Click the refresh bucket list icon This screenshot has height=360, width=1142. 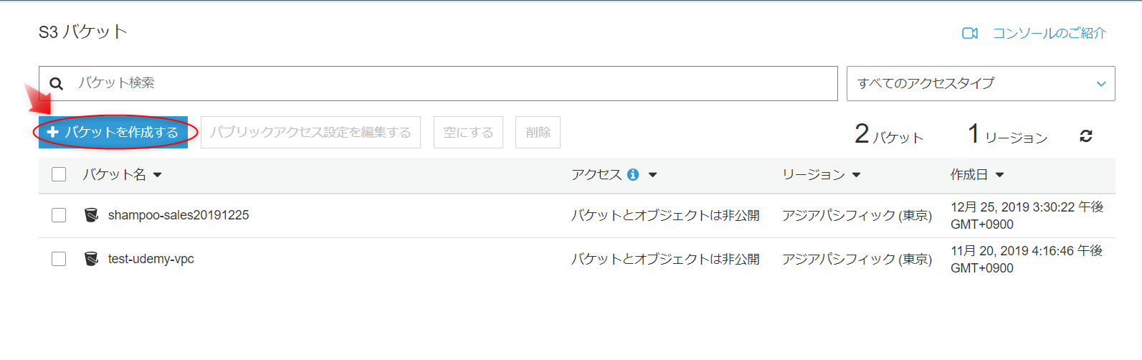1085,136
